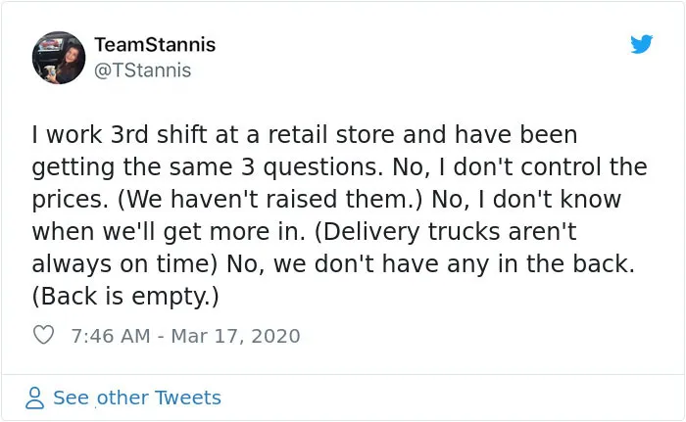
Task: Like the tweet with the heart icon
Action: 43,335
